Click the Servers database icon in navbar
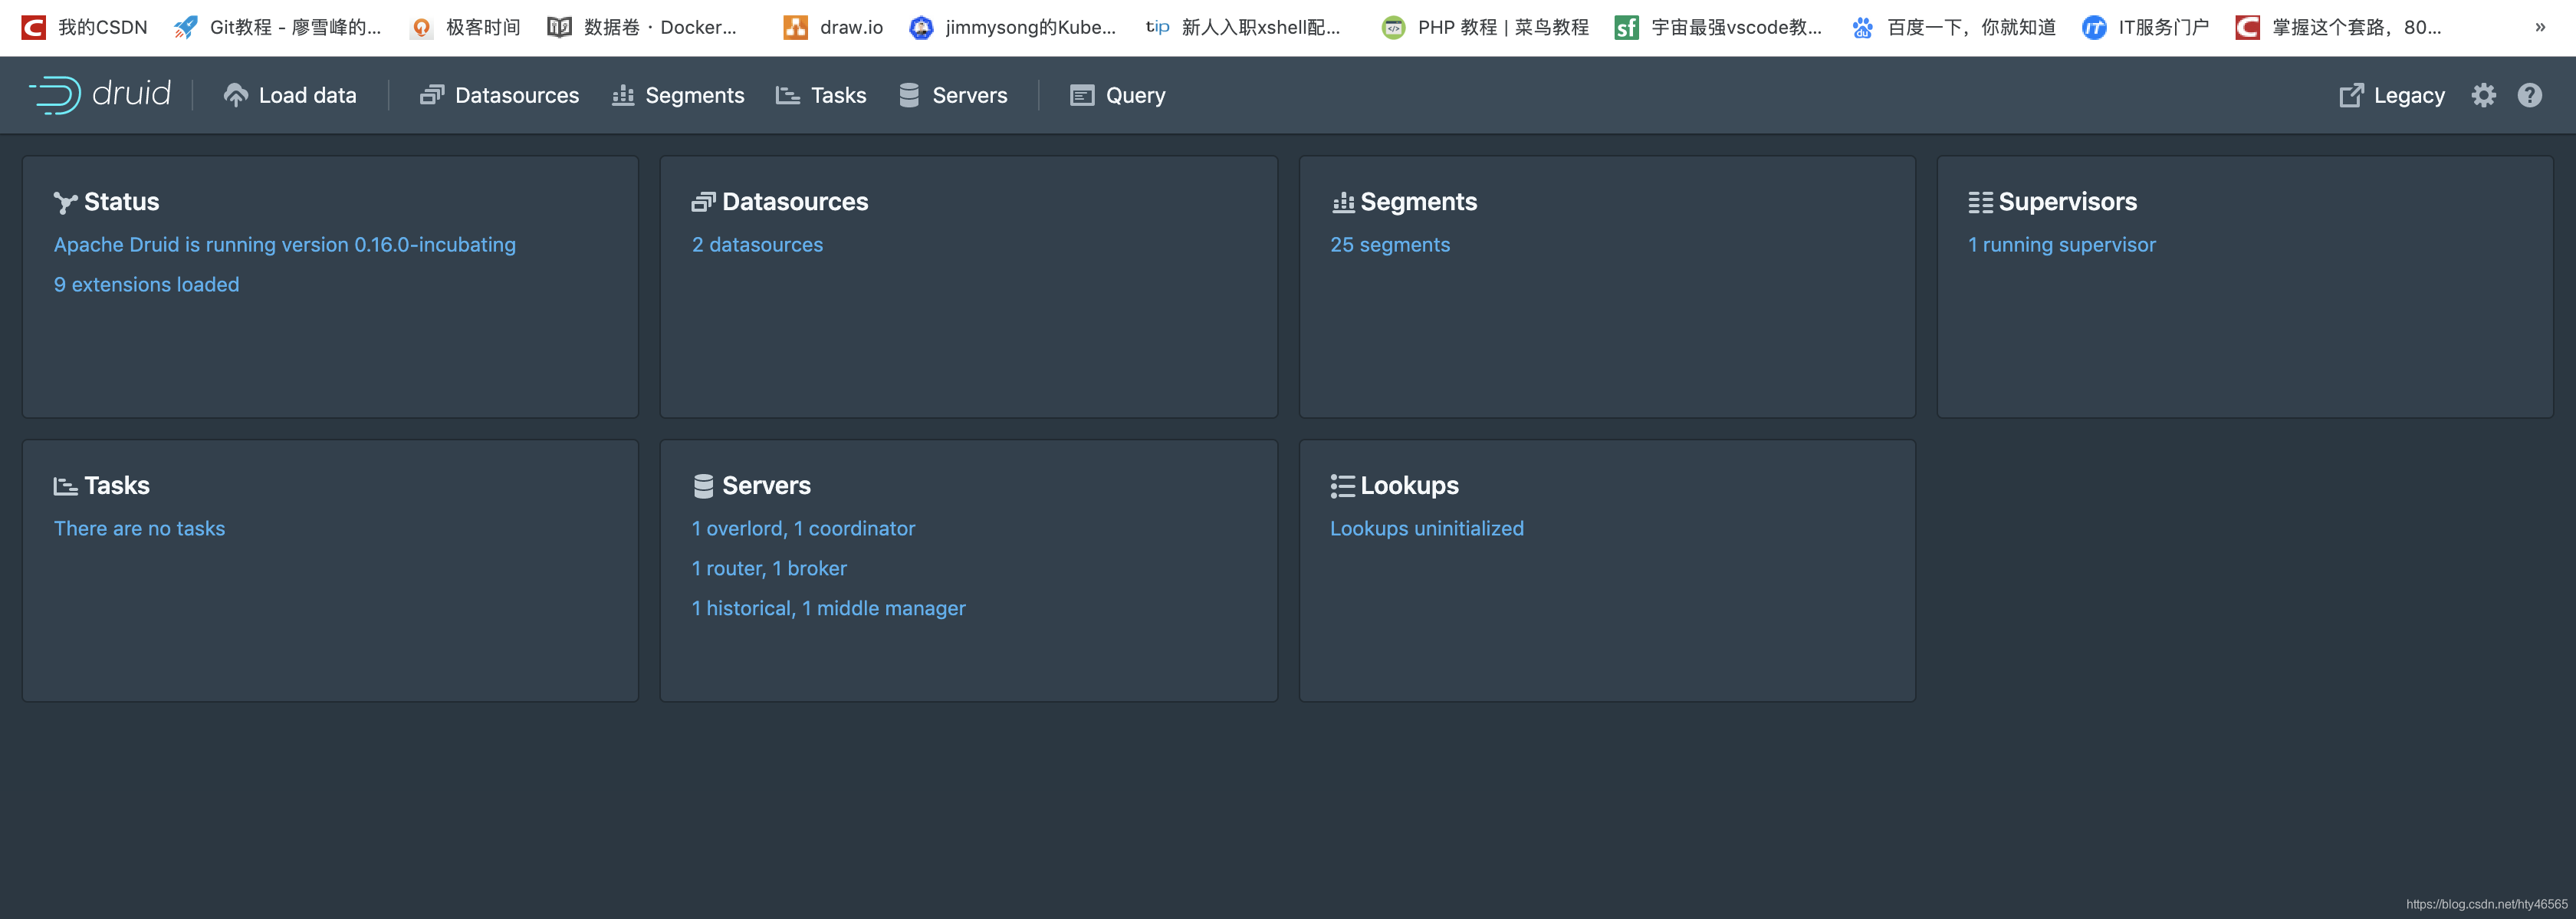This screenshot has height=919, width=2576. 908,95
